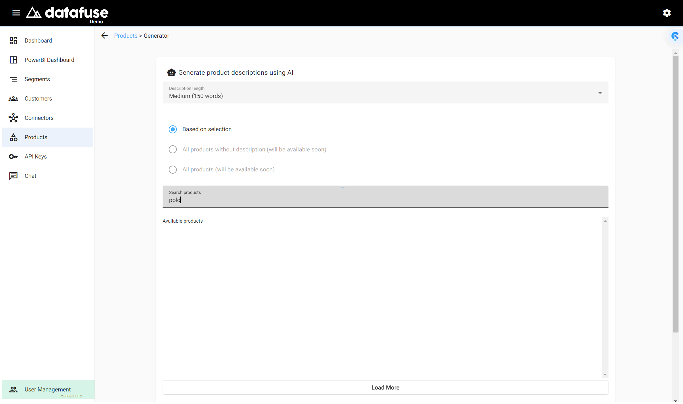683x404 pixels.
Task: Open the hamburger menu icon
Action: (16, 13)
